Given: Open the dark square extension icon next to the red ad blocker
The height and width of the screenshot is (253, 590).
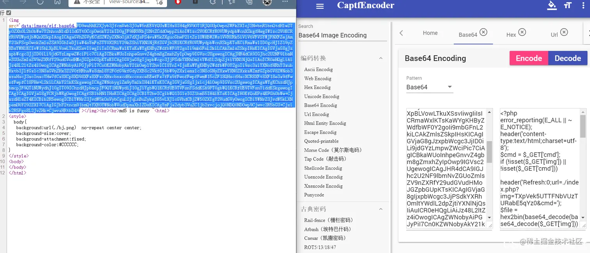Looking at the screenshot, I should pyautogui.click(x=195, y=2).
